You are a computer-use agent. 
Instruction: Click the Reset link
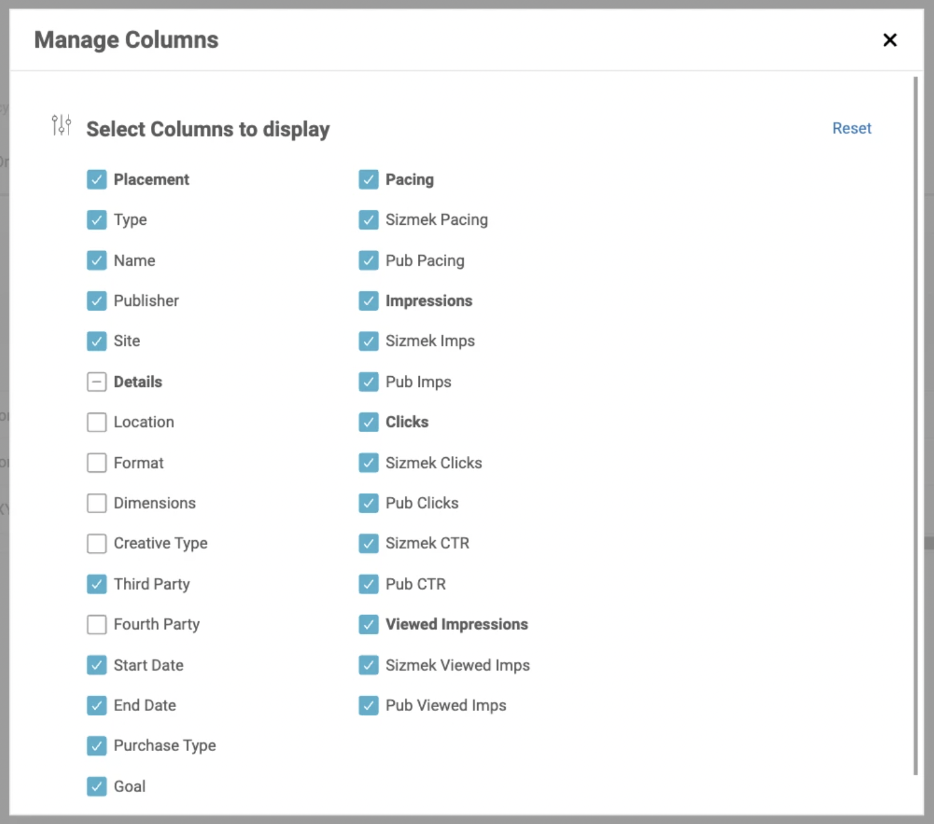[x=852, y=128]
